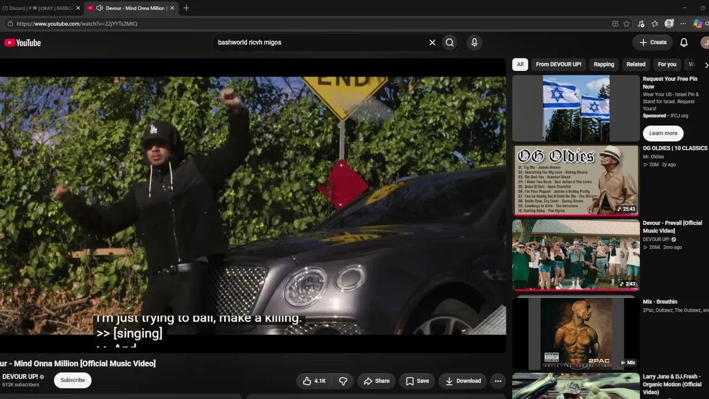Open the YouTube account avatar menu
709x399 pixels.
pyautogui.click(x=705, y=43)
